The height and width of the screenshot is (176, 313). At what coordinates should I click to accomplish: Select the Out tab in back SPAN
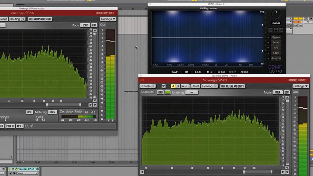[103, 25]
